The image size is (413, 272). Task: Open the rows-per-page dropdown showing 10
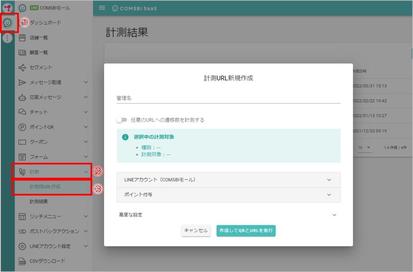tap(364, 147)
